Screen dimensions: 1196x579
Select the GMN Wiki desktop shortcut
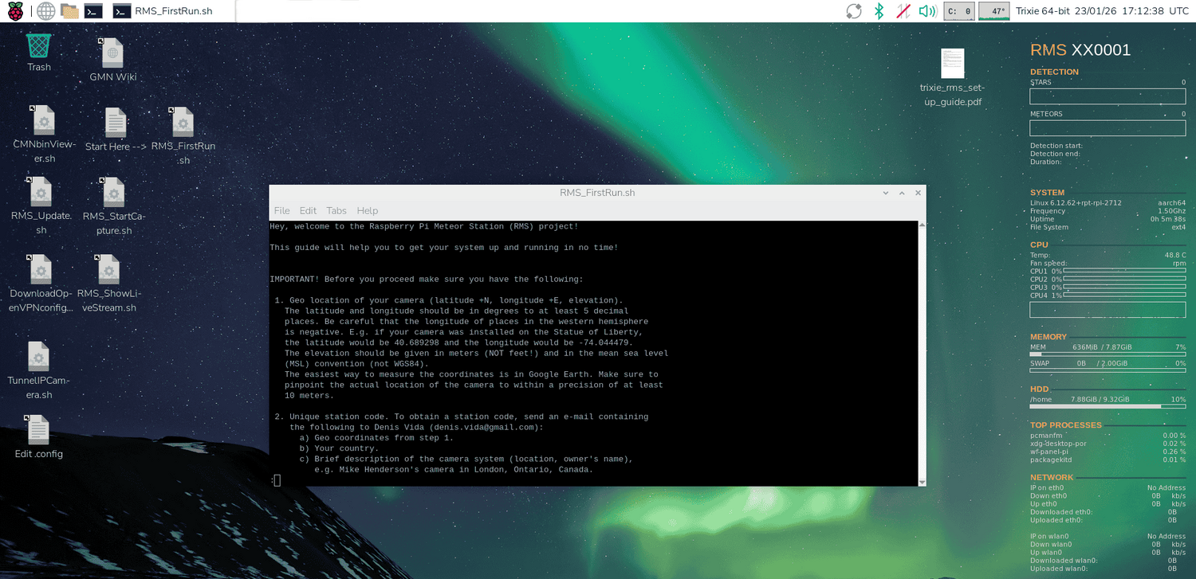pos(113,60)
